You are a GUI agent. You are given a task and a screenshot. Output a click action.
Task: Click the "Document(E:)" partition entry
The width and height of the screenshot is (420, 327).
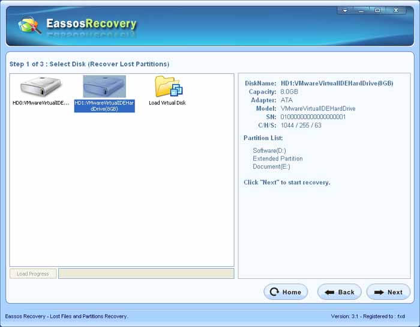pyautogui.click(x=271, y=167)
